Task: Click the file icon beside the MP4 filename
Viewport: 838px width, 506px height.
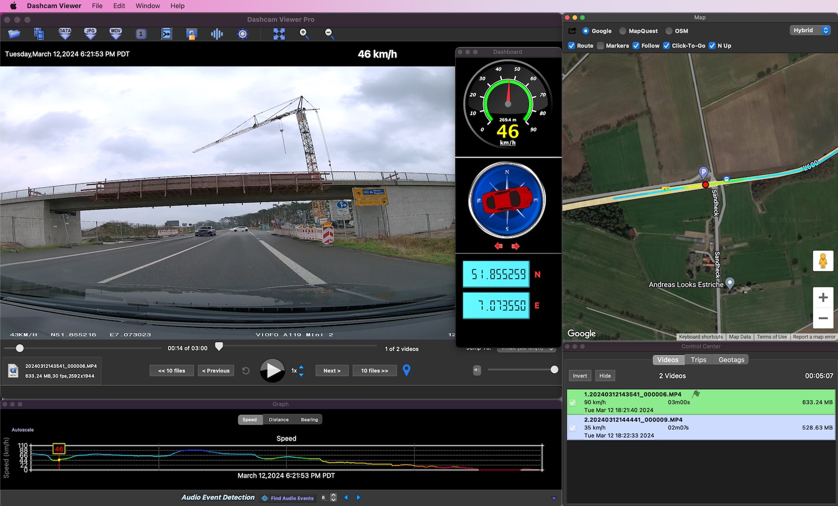Action: (13, 371)
